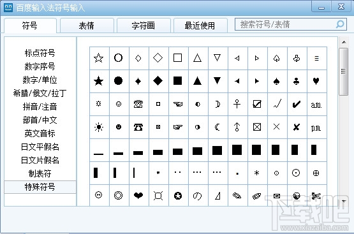Close the 百度输入法符号输入 window
Viewport: 354px width, 234px height.
click(341, 6)
